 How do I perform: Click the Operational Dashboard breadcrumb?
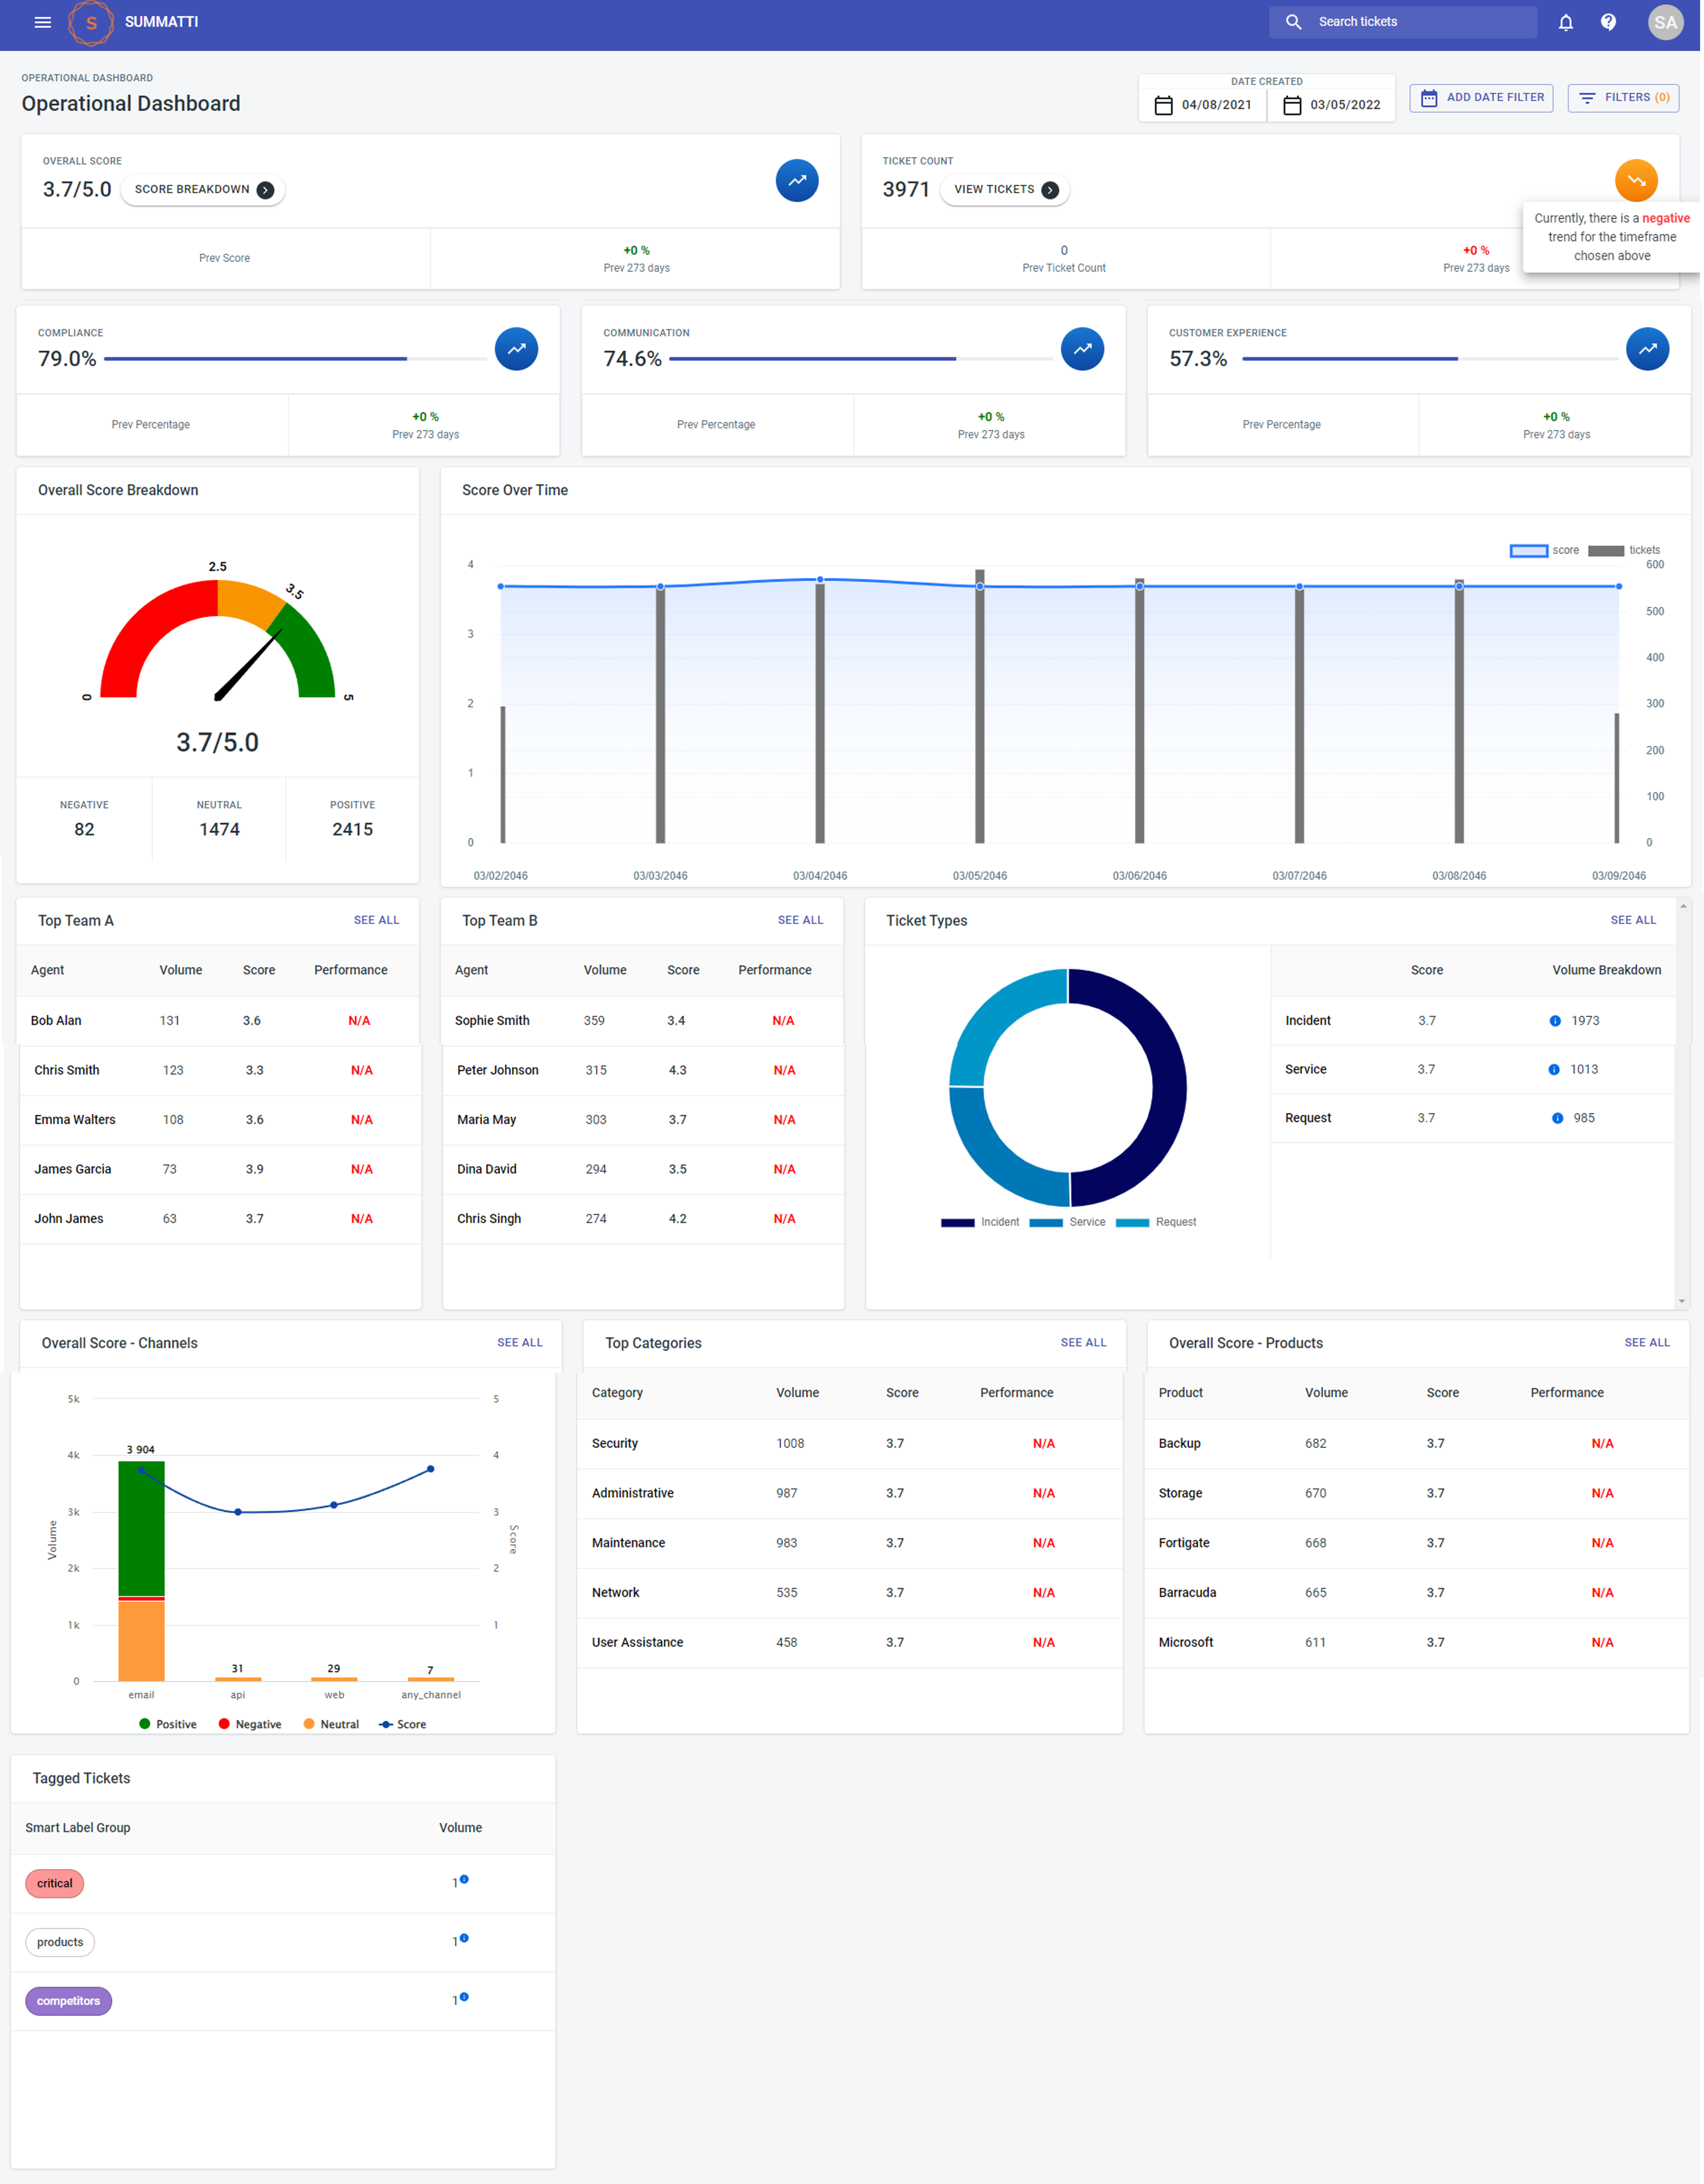87,78
